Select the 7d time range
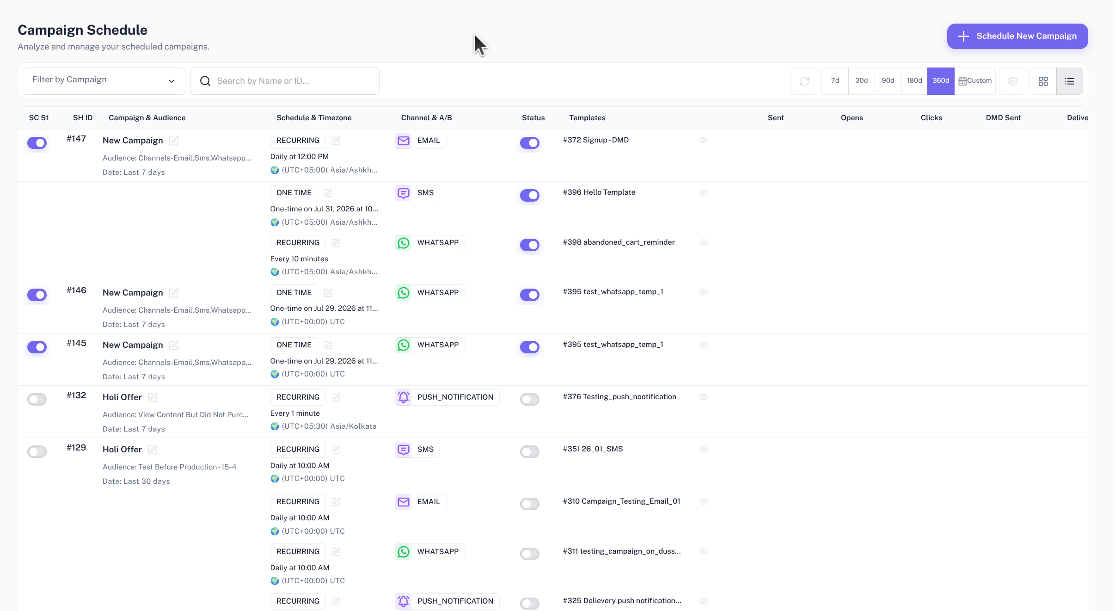 [835, 81]
